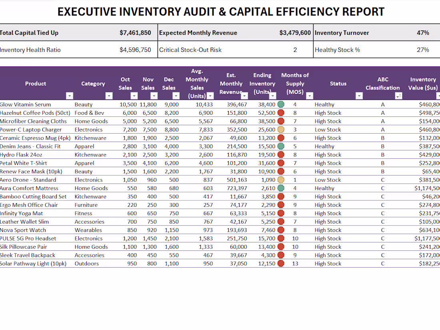Select the Critical Stock-Out Risk value
This screenshot has height=330, width=440.
point(295,50)
